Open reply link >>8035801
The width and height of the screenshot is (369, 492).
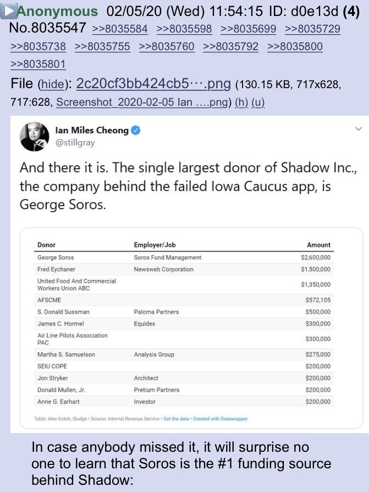tap(38, 64)
